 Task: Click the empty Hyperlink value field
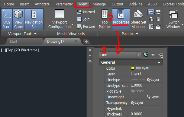(146, 108)
